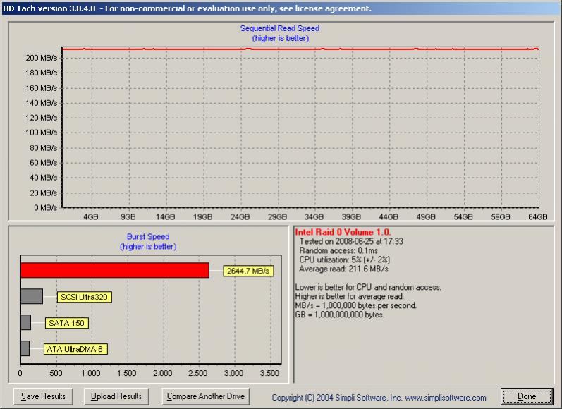Click the 64GB axis label
This screenshot has height=409, width=562.
point(537,217)
